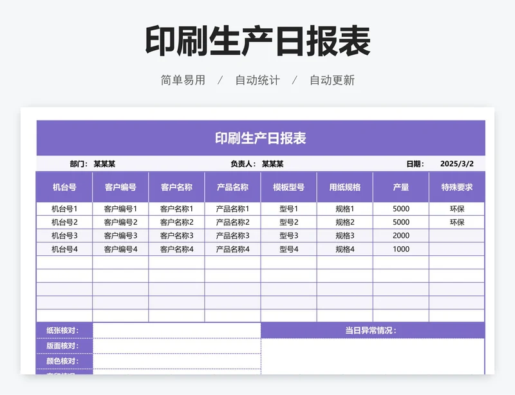Select the '部门:' label
The height and width of the screenshot is (395, 515).
pos(79,164)
